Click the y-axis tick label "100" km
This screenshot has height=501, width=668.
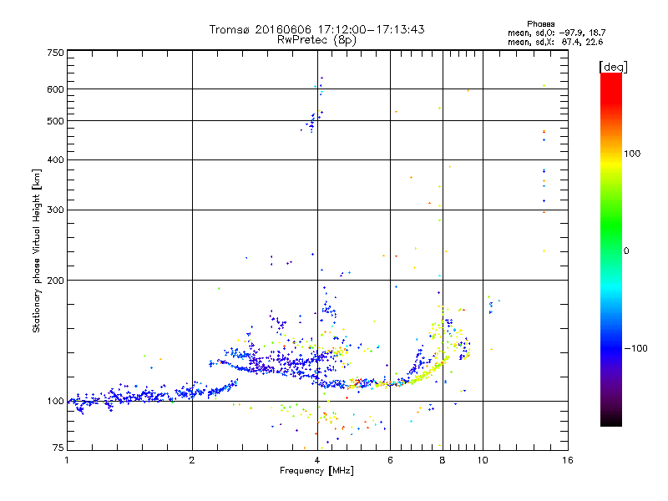55,402
